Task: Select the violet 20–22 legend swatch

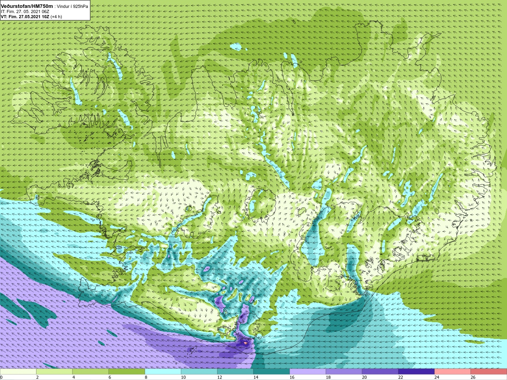Action: point(380,372)
